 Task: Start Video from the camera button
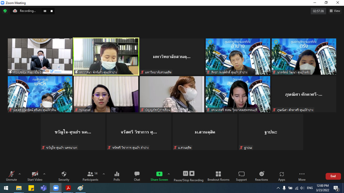(35, 176)
